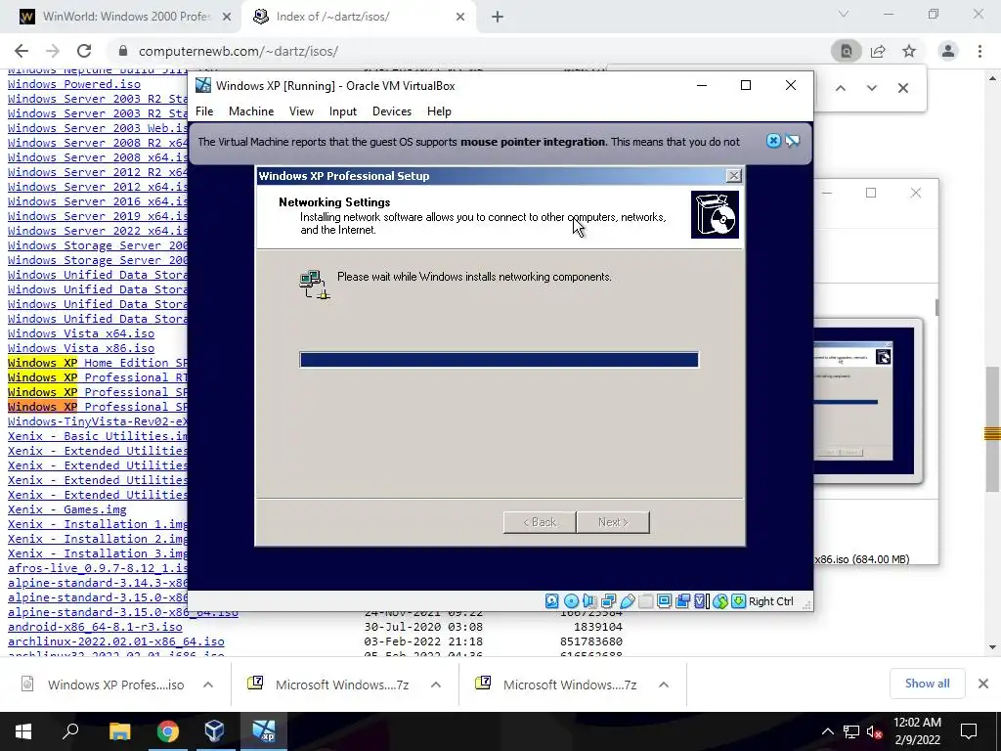Switch to the Index of /~dartz/isos/ tab
1001x751 pixels.
point(358,17)
